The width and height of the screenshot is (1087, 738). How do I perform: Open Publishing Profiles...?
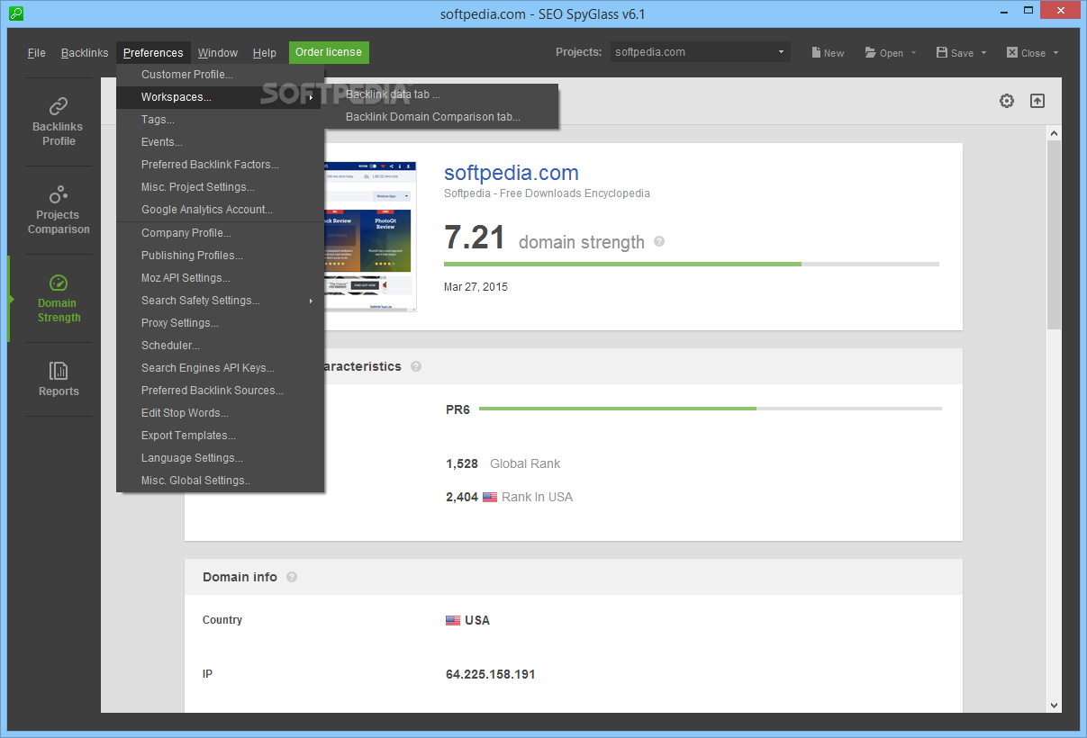pyautogui.click(x=220, y=256)
